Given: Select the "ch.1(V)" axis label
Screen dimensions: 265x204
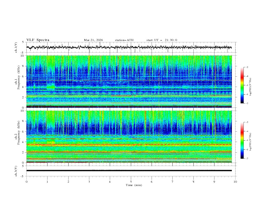Looking at the screenshot, I should tap(16, 47).
